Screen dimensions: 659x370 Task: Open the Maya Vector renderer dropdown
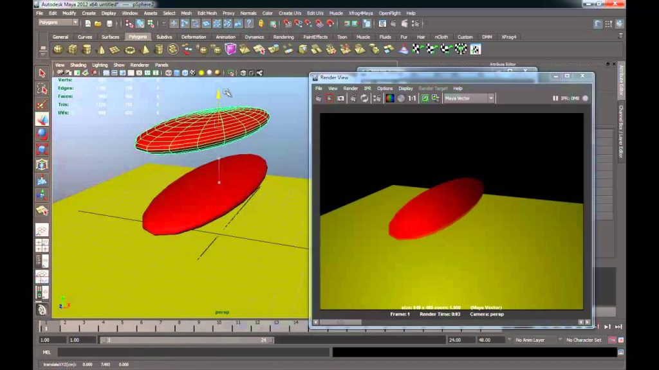469,98
